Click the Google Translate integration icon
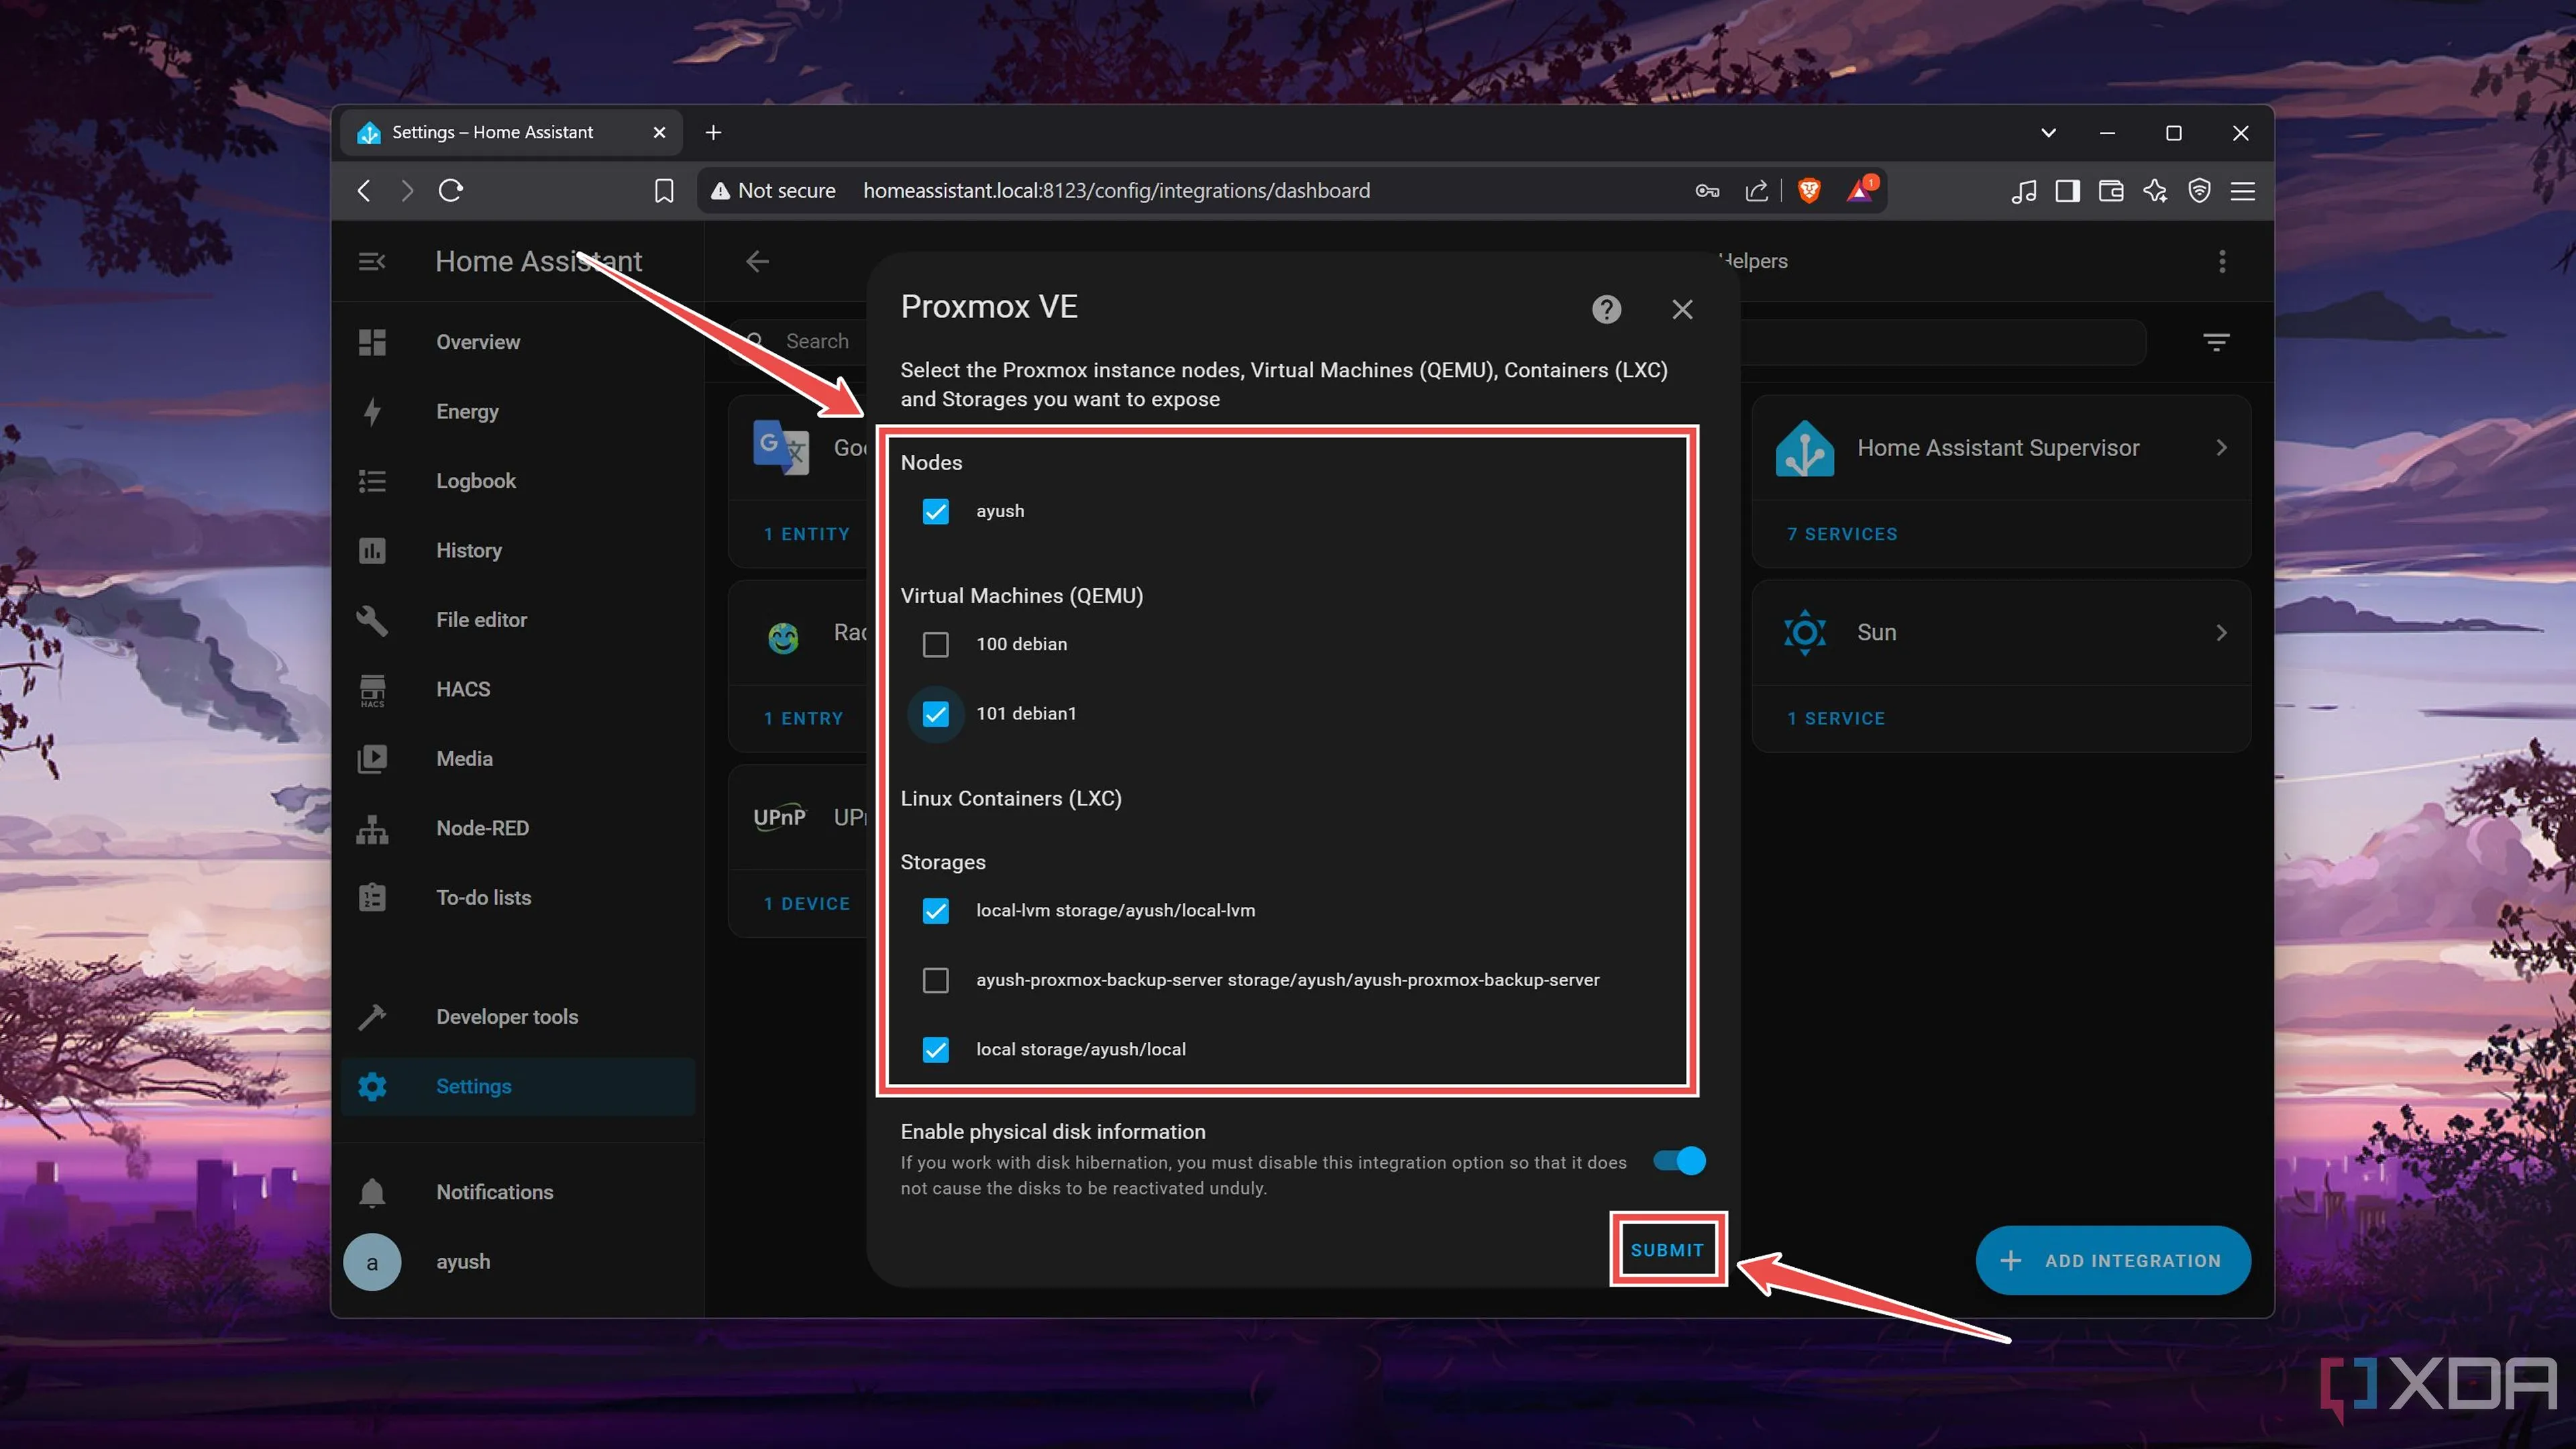 [781, 447]
